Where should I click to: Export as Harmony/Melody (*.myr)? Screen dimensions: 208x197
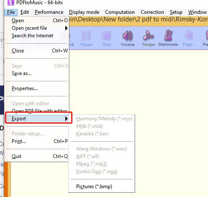point(102,119)
